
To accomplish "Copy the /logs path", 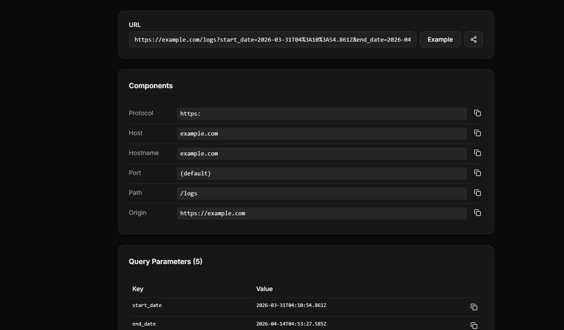I will 477,193.
